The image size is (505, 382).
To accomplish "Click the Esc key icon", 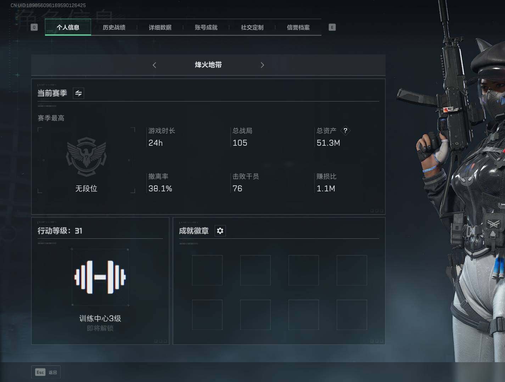I will [x=40, y=372].
